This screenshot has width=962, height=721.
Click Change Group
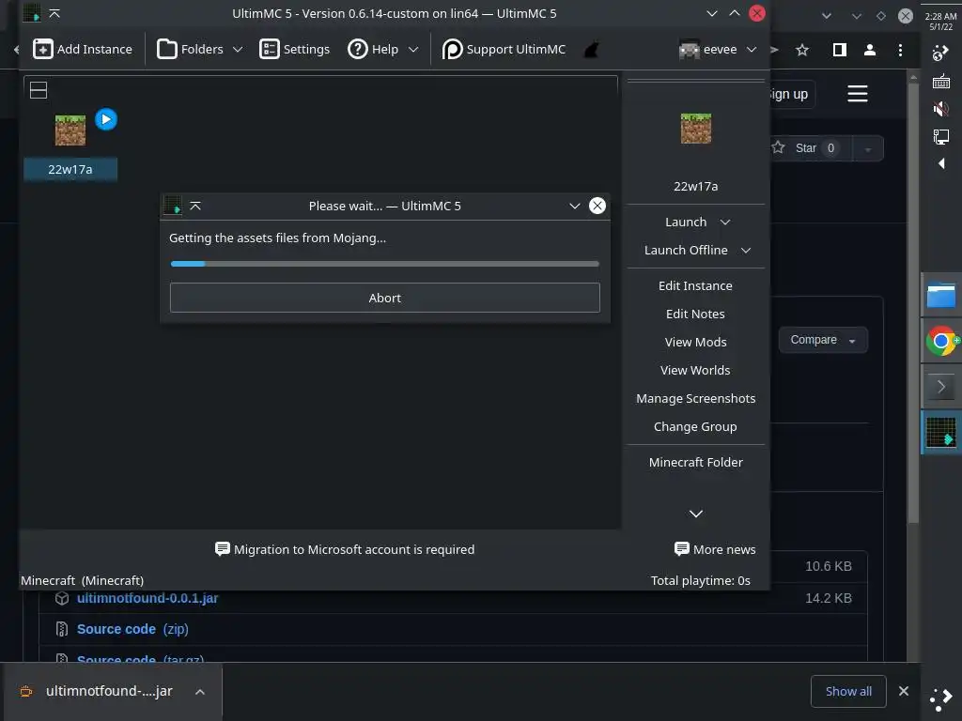point(696,427)
